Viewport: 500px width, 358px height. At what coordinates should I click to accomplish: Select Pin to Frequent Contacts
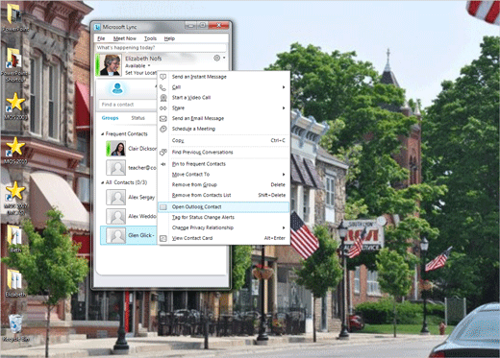click(199, 164)
